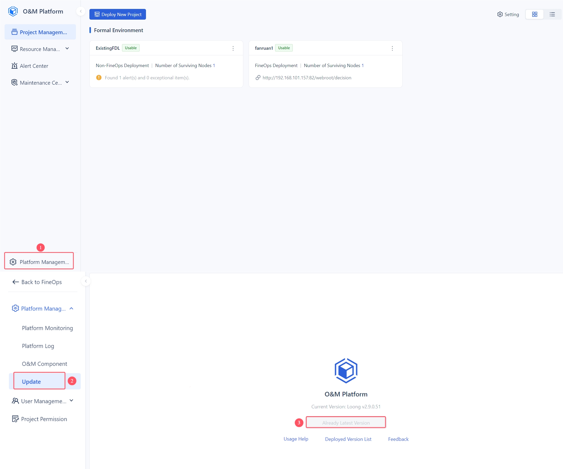Click the alert warning icon on ExistingFDL

pyautogui.click(x=99, y=78)
